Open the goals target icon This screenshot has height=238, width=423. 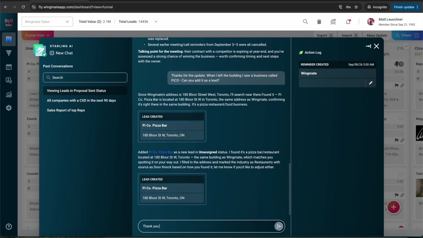pos(333,22)
